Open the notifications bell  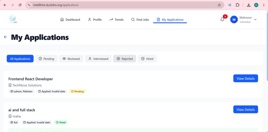(222, 20)
